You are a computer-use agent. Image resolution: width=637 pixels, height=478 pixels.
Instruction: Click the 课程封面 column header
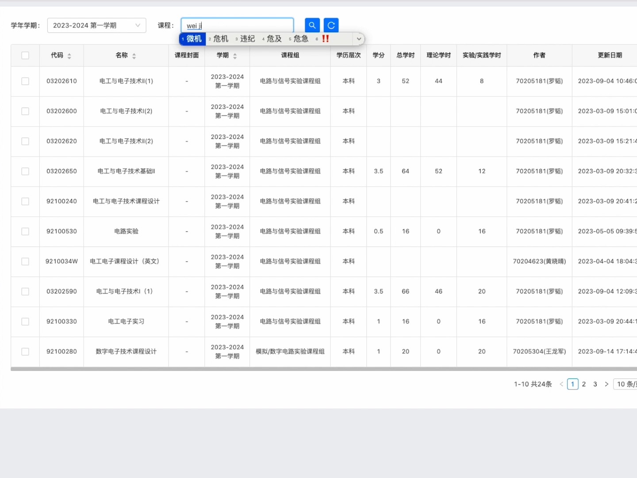pyautogui.click(x=187, y=55)
